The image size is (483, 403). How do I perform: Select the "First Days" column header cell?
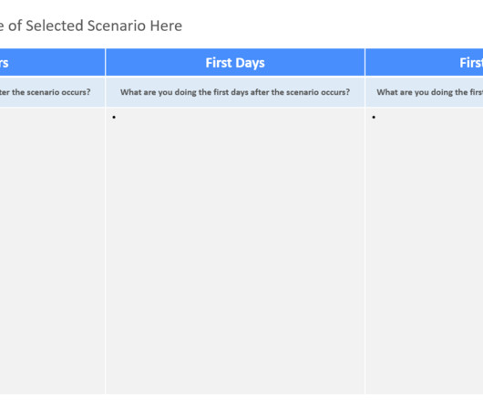pos(235,62)
